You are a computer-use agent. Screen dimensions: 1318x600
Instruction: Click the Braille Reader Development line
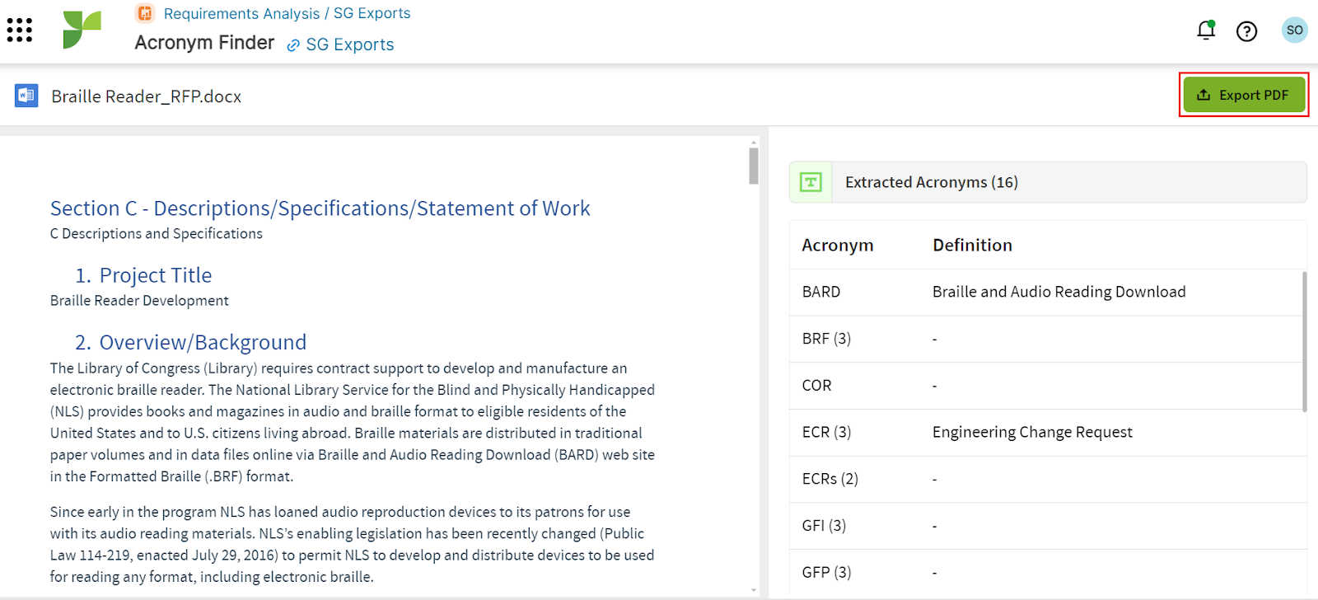point(139,301)
